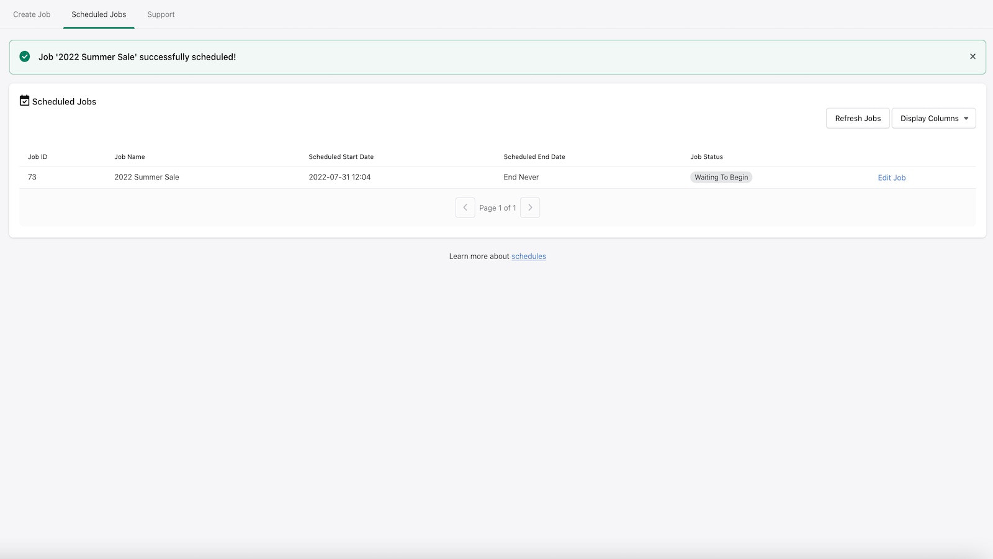The width and height of the screenshot is (993, 559).
Task: Switch to the Create Job tab
Action: 32,14
